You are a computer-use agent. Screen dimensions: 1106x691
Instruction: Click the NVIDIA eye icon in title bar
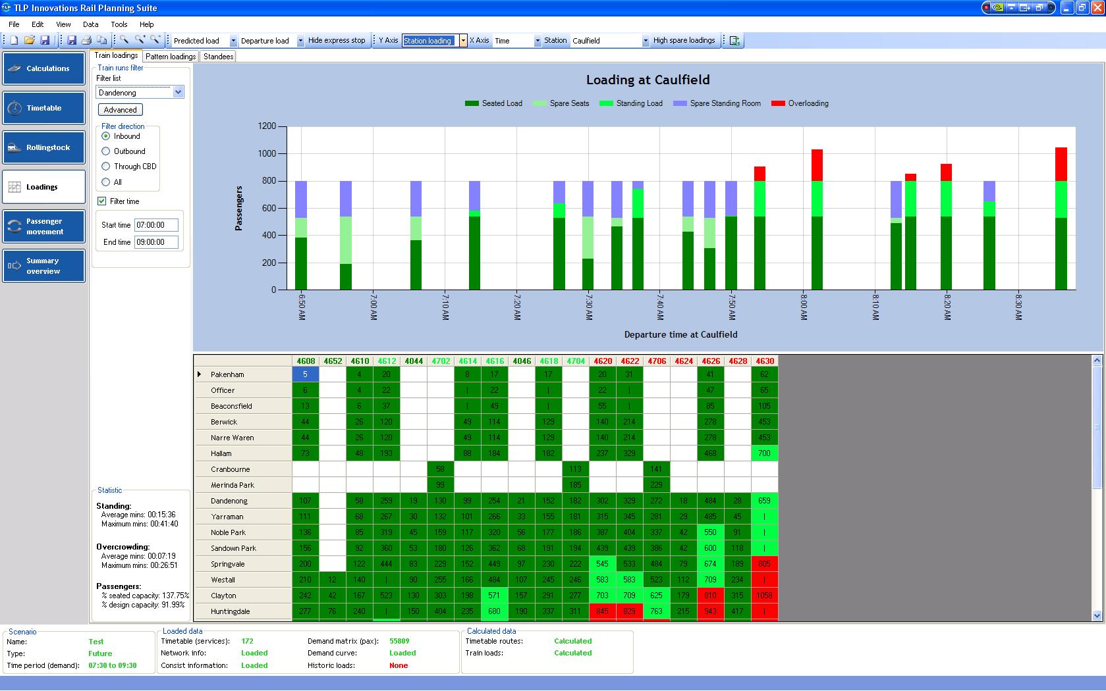[x=999, y=8]
